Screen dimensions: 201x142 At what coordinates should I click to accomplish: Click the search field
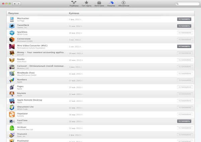point(187,4)
